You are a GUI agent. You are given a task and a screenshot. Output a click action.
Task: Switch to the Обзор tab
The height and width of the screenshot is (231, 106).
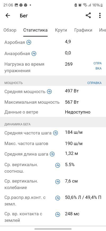(x=10, y=30)
